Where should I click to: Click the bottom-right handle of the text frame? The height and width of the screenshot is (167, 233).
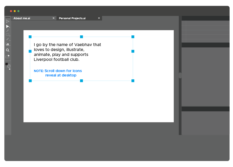coord(133,81)
